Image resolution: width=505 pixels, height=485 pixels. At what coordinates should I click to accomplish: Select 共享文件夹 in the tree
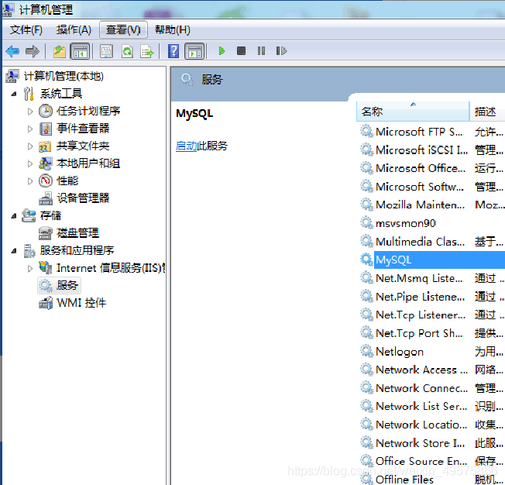[83, 146]
